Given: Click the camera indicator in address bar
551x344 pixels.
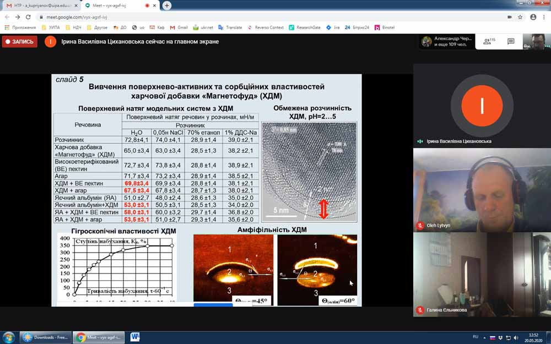Looking at the screenshot, I should click(x=509, y=17).
